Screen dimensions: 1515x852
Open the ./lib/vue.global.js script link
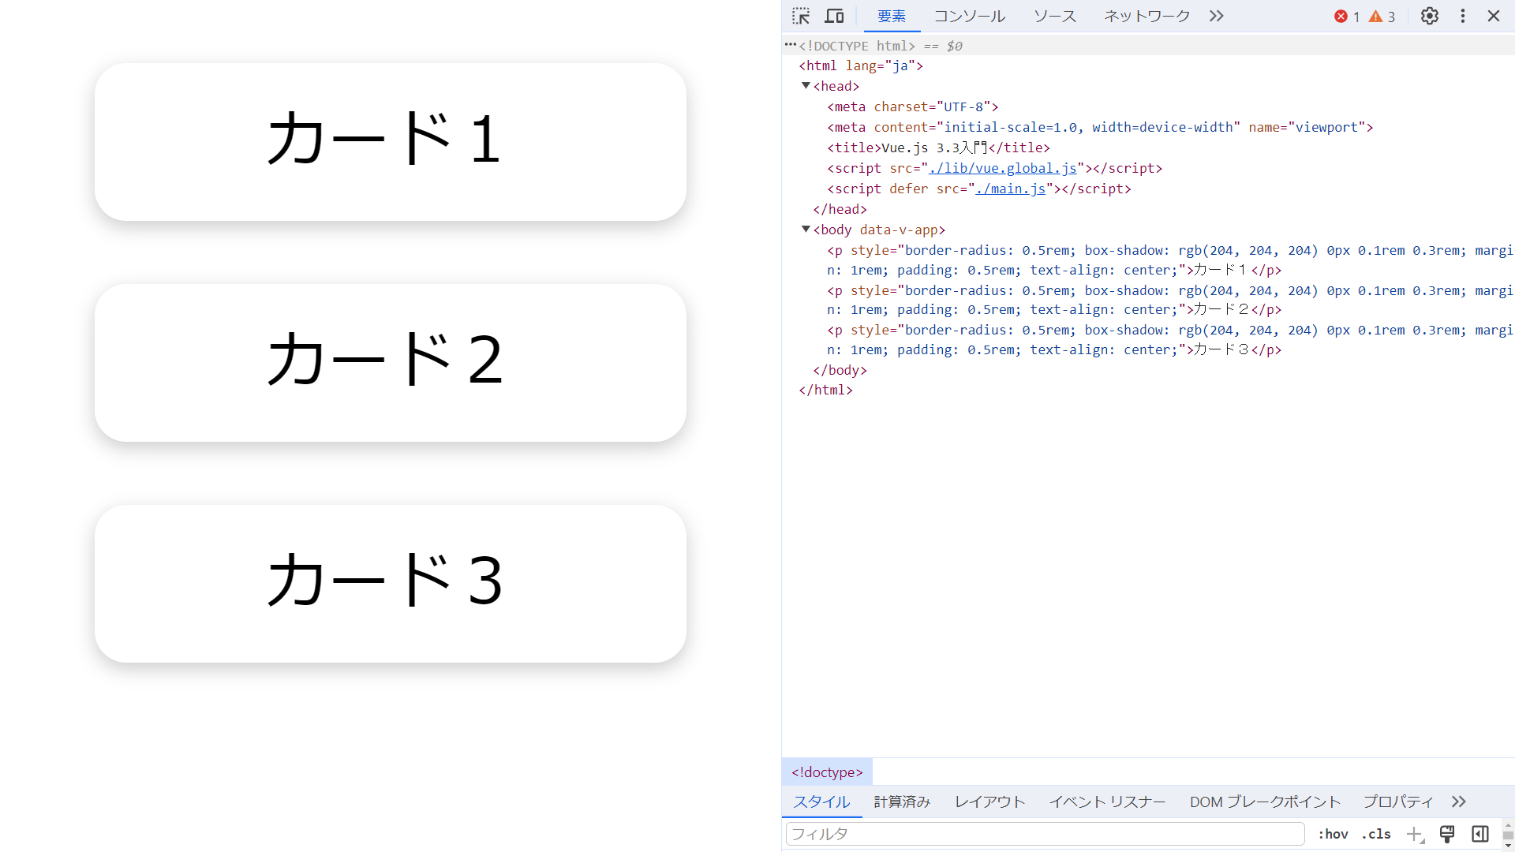[x=1002, y=168]
